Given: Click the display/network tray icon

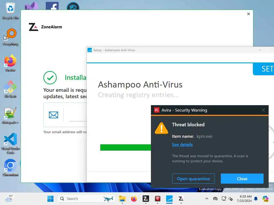Looking at the screenshot, I should coord(224,199).
